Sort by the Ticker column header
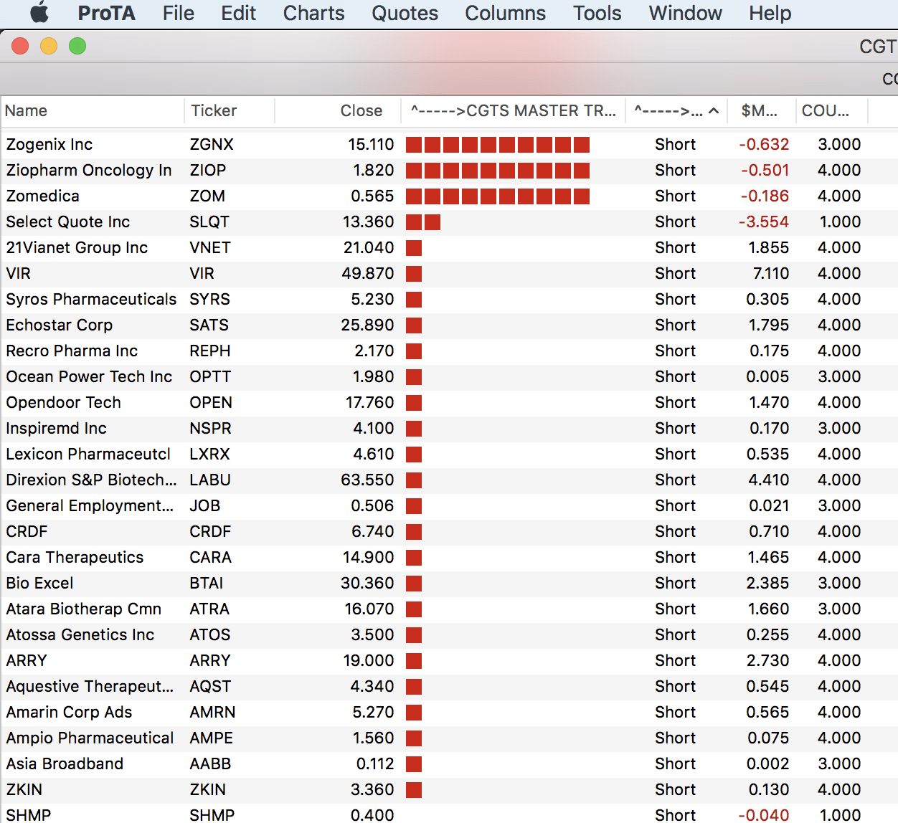This screenshot has width=898, height=823. [230, 110]
